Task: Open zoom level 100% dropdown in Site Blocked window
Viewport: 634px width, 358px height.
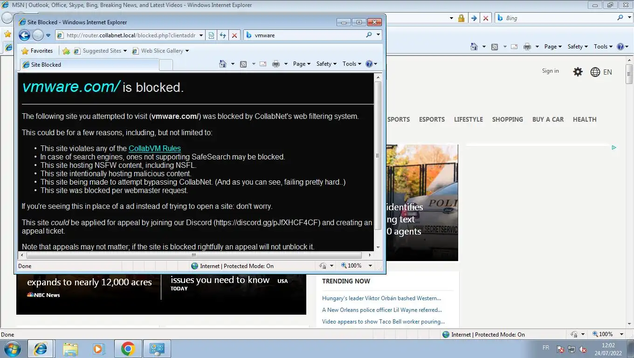Action: pyautogui.click(x=371, y=266)
